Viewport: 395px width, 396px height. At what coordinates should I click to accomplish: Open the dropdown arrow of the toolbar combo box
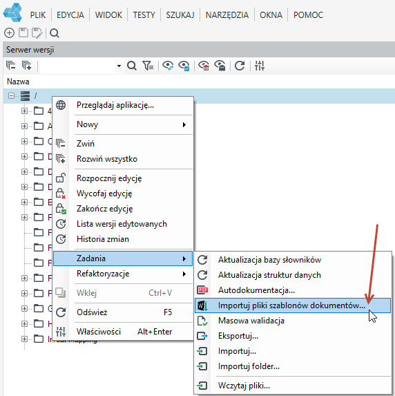119,66
